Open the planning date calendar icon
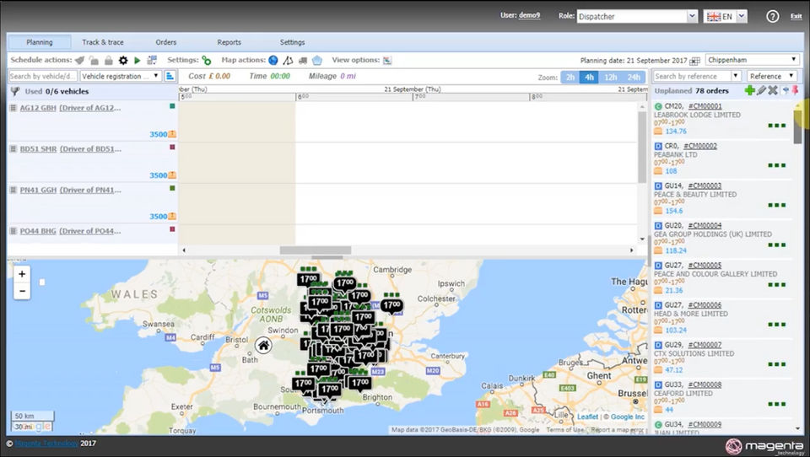The height and width of the screenshot is (457, 810). tap(694, 61)
